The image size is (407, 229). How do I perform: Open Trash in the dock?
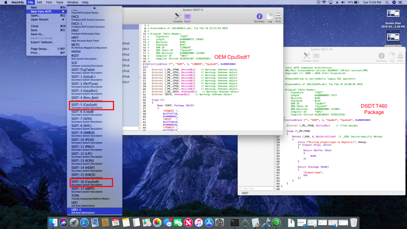(354, 222)
